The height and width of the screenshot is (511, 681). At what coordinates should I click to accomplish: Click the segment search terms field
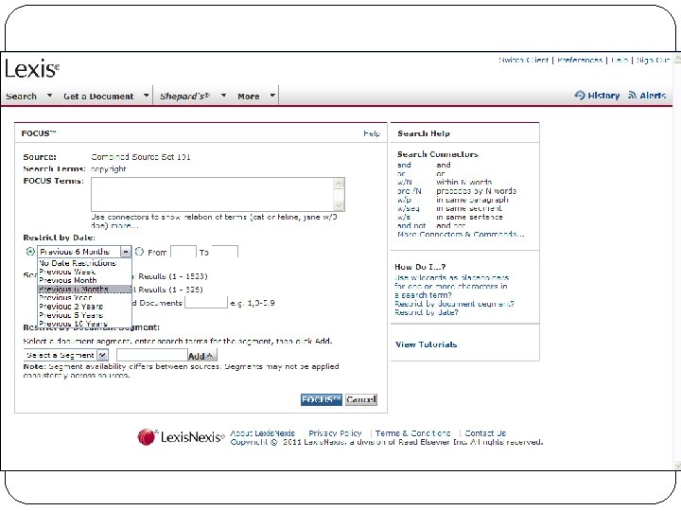point(152,355)
